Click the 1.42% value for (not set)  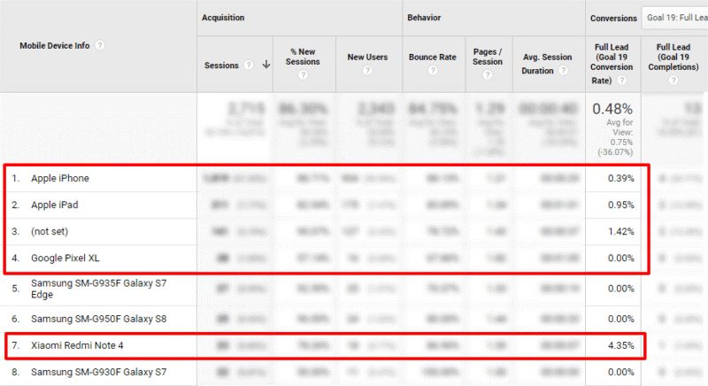click(621, 232)
